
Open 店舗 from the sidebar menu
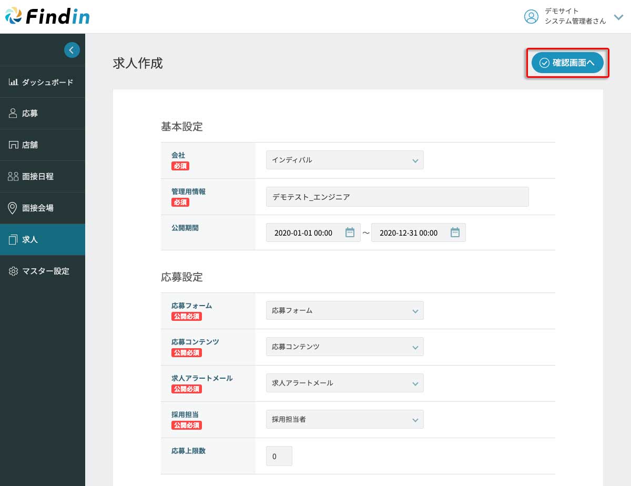(30, 145)
